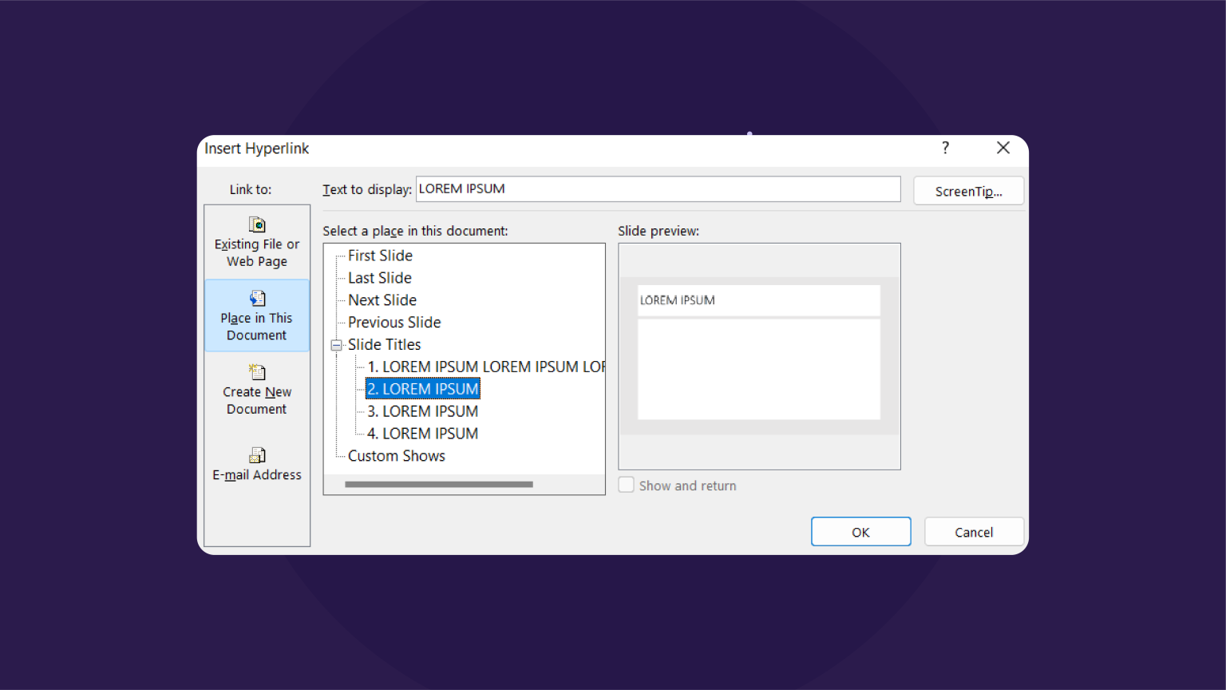
Task: Click the OK button
Action: point(860,531)
